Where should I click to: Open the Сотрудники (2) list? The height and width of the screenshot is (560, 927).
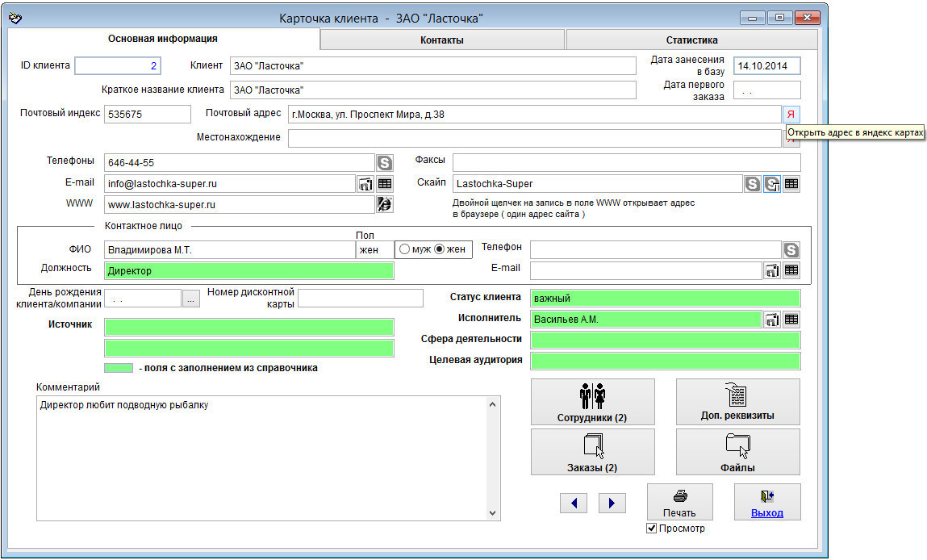tap(592, 402)
